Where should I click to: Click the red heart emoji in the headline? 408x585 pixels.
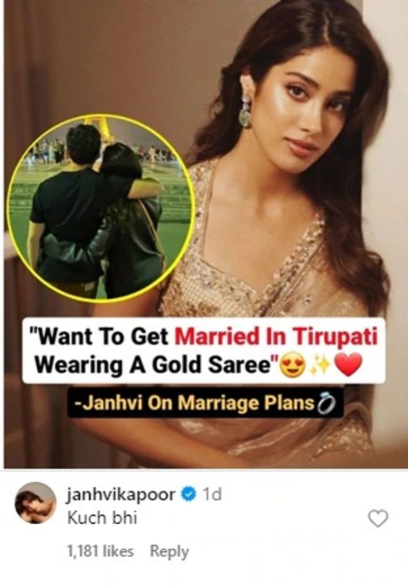348,364
